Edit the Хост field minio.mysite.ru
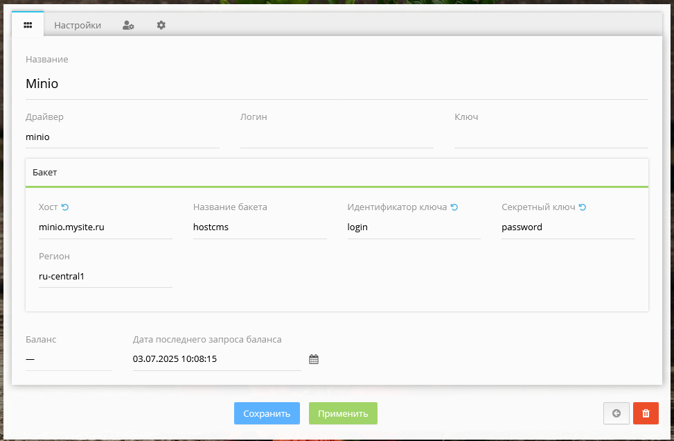The image size is (674, 441). point(105,227)
